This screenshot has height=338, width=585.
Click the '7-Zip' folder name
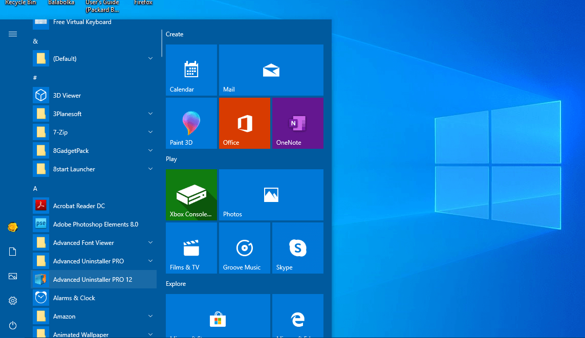60,132
